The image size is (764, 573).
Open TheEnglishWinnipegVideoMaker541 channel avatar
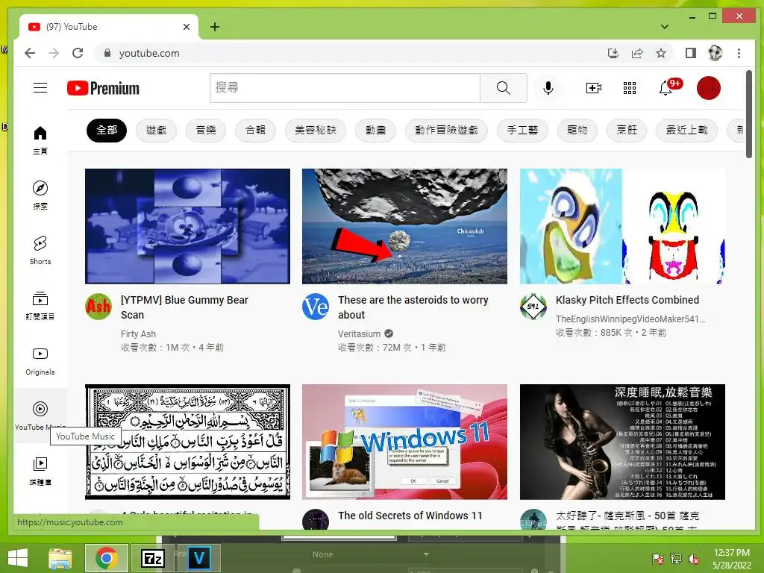533,307
